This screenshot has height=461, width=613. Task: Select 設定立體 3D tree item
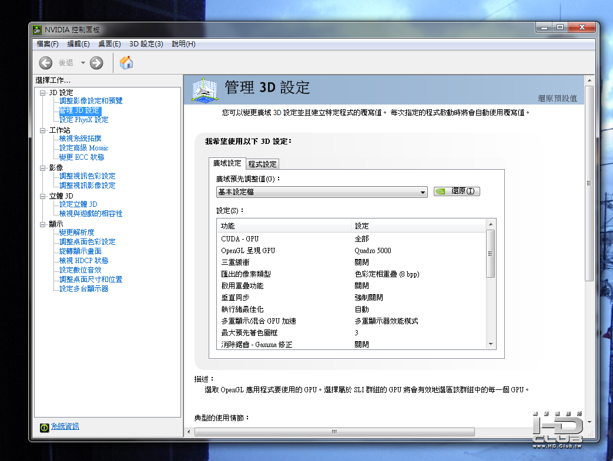coord(78,204)
